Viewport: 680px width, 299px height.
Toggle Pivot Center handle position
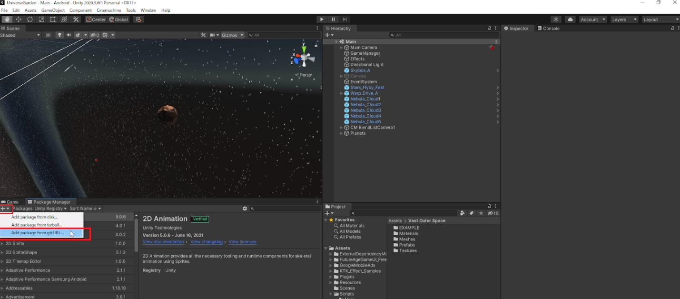[x=96, y=20]
